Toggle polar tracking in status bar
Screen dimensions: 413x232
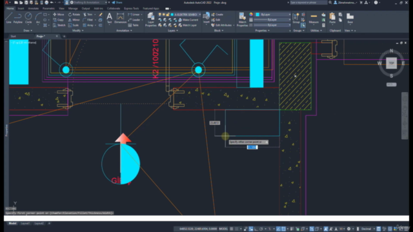[x=261, y=229]
